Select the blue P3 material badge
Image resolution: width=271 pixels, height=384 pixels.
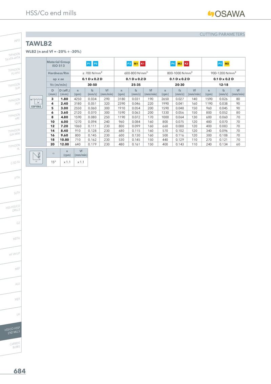(x=129, y=64)
